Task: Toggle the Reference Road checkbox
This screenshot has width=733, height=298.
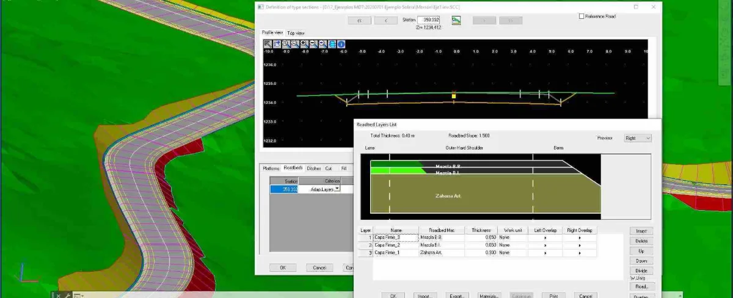Action: click(x=581, y=16)
